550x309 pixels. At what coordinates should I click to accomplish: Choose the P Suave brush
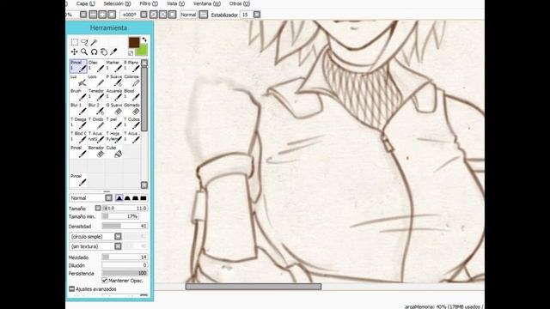tap(114, 81)
